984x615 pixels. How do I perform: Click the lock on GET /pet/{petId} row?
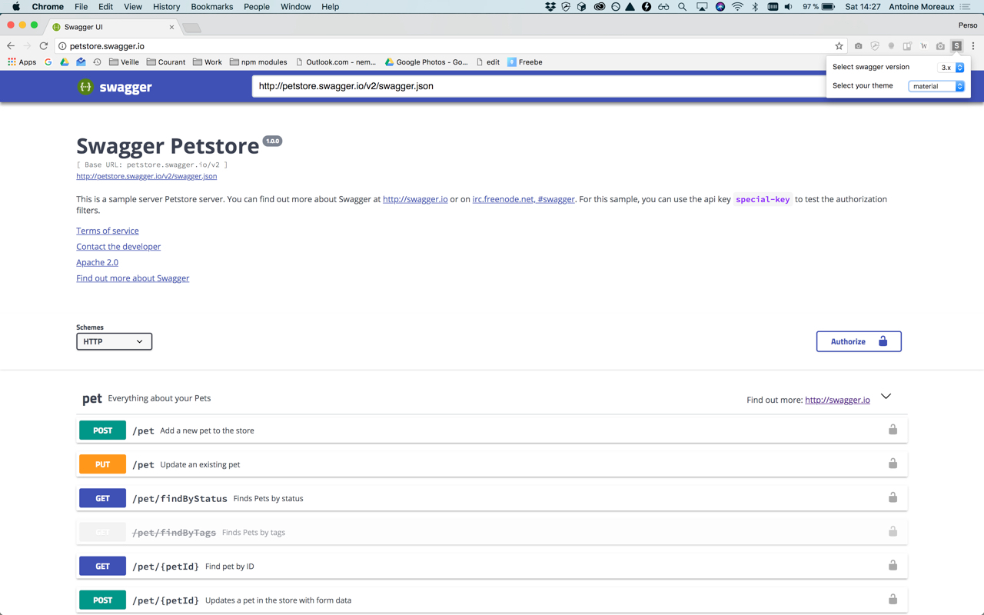click(x=893, y=565)
